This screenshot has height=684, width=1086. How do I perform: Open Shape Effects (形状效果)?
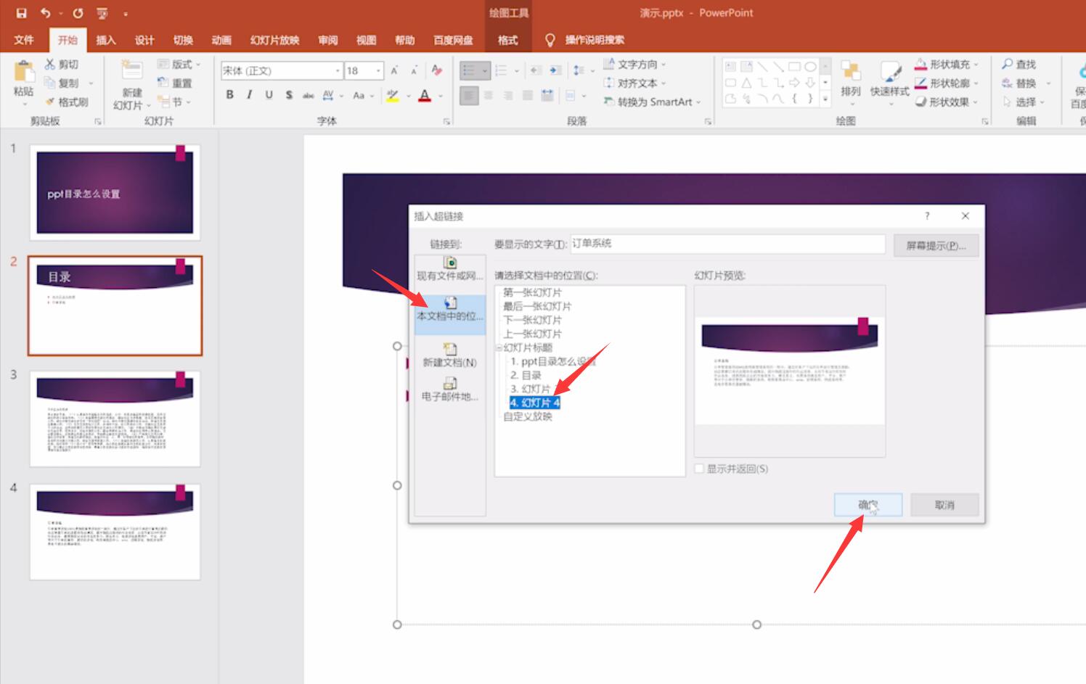click(x=947, y=102)
